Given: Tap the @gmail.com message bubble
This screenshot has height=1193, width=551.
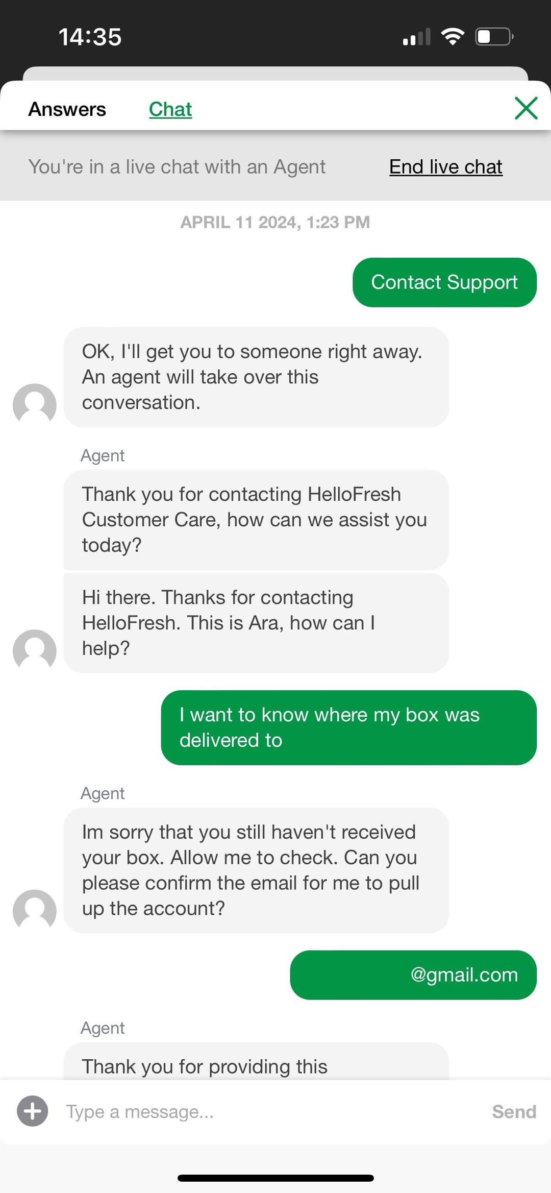Looking at the screenshot, I should pyautogui.click(x=413, y=975).
